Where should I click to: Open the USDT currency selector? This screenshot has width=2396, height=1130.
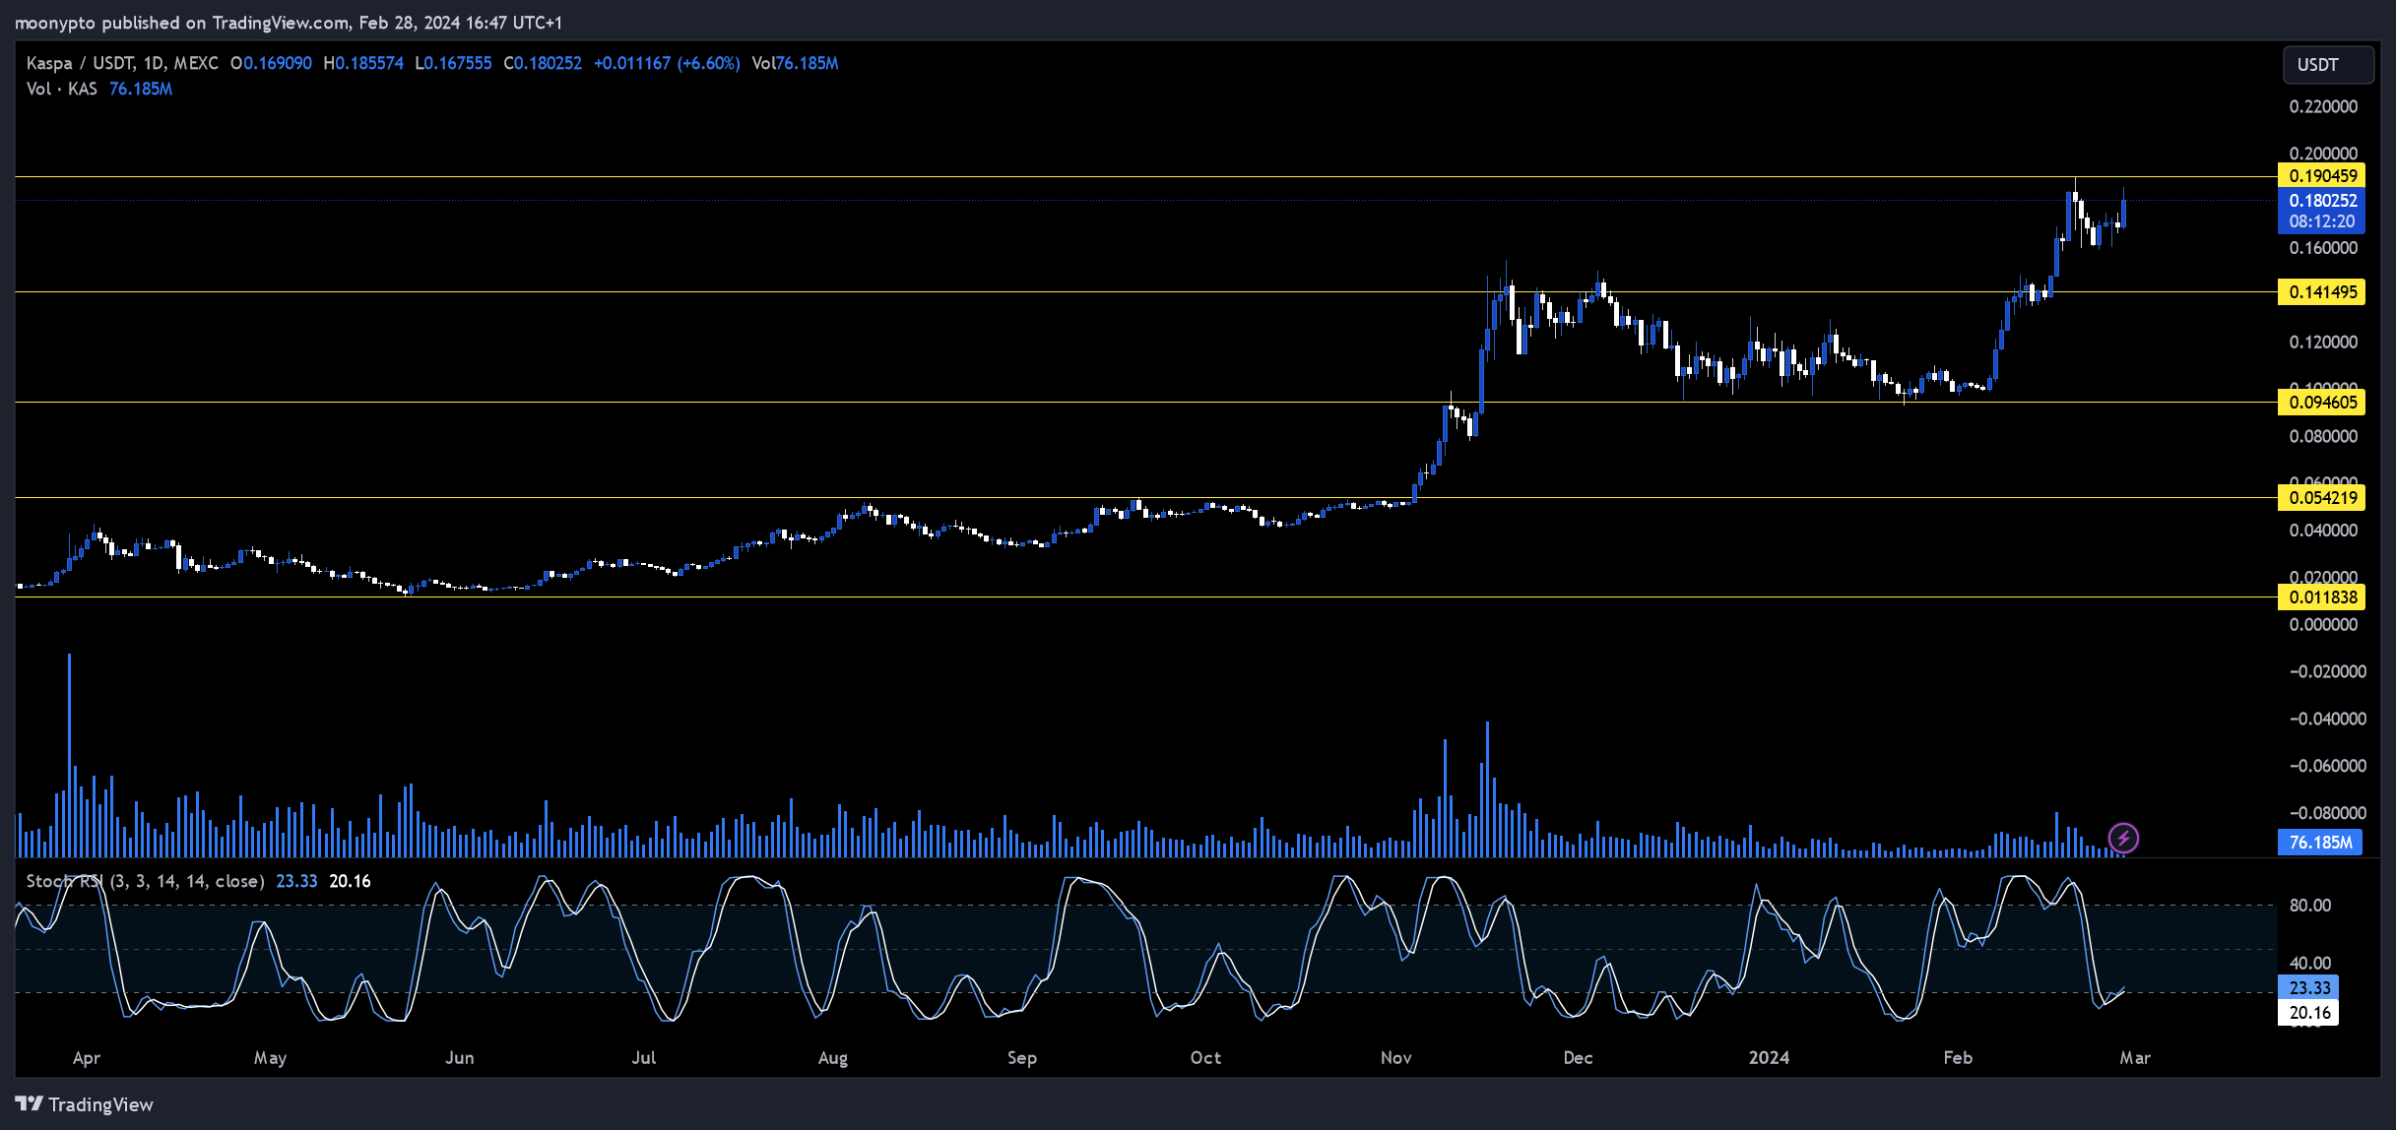click(2328, 64)
